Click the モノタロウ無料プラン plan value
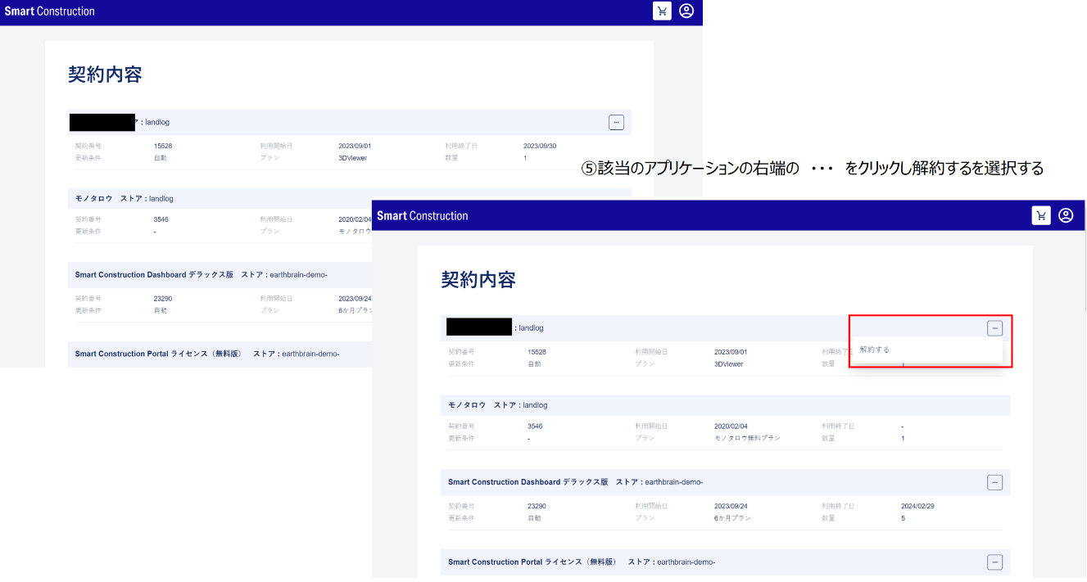 (747, 438)
